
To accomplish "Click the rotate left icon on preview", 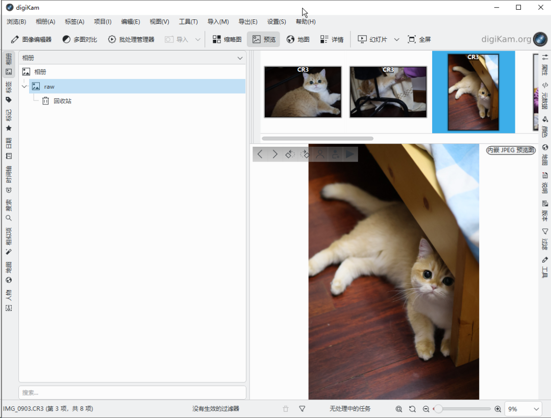I will pyautogui.click(x=290, y=154).
